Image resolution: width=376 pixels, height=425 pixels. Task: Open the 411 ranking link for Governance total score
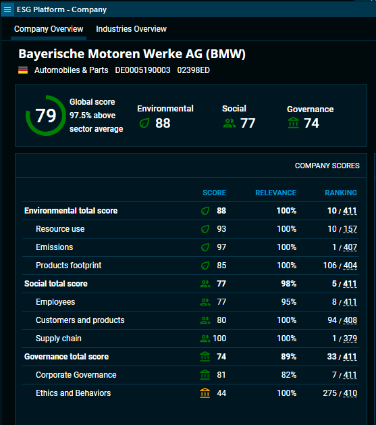[x=350, y=357]
